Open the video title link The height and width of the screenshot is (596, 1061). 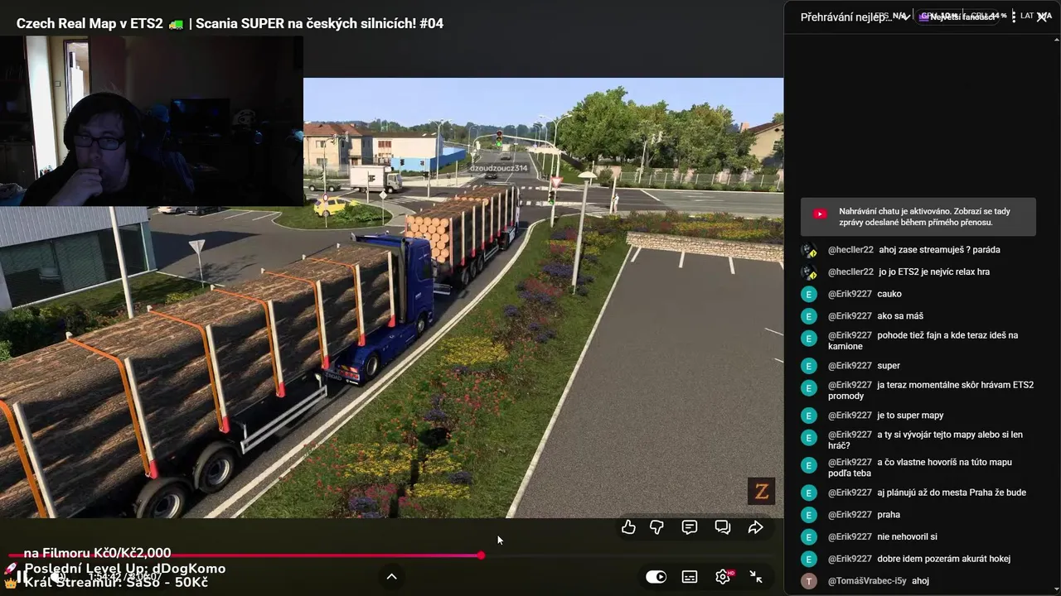230,23
